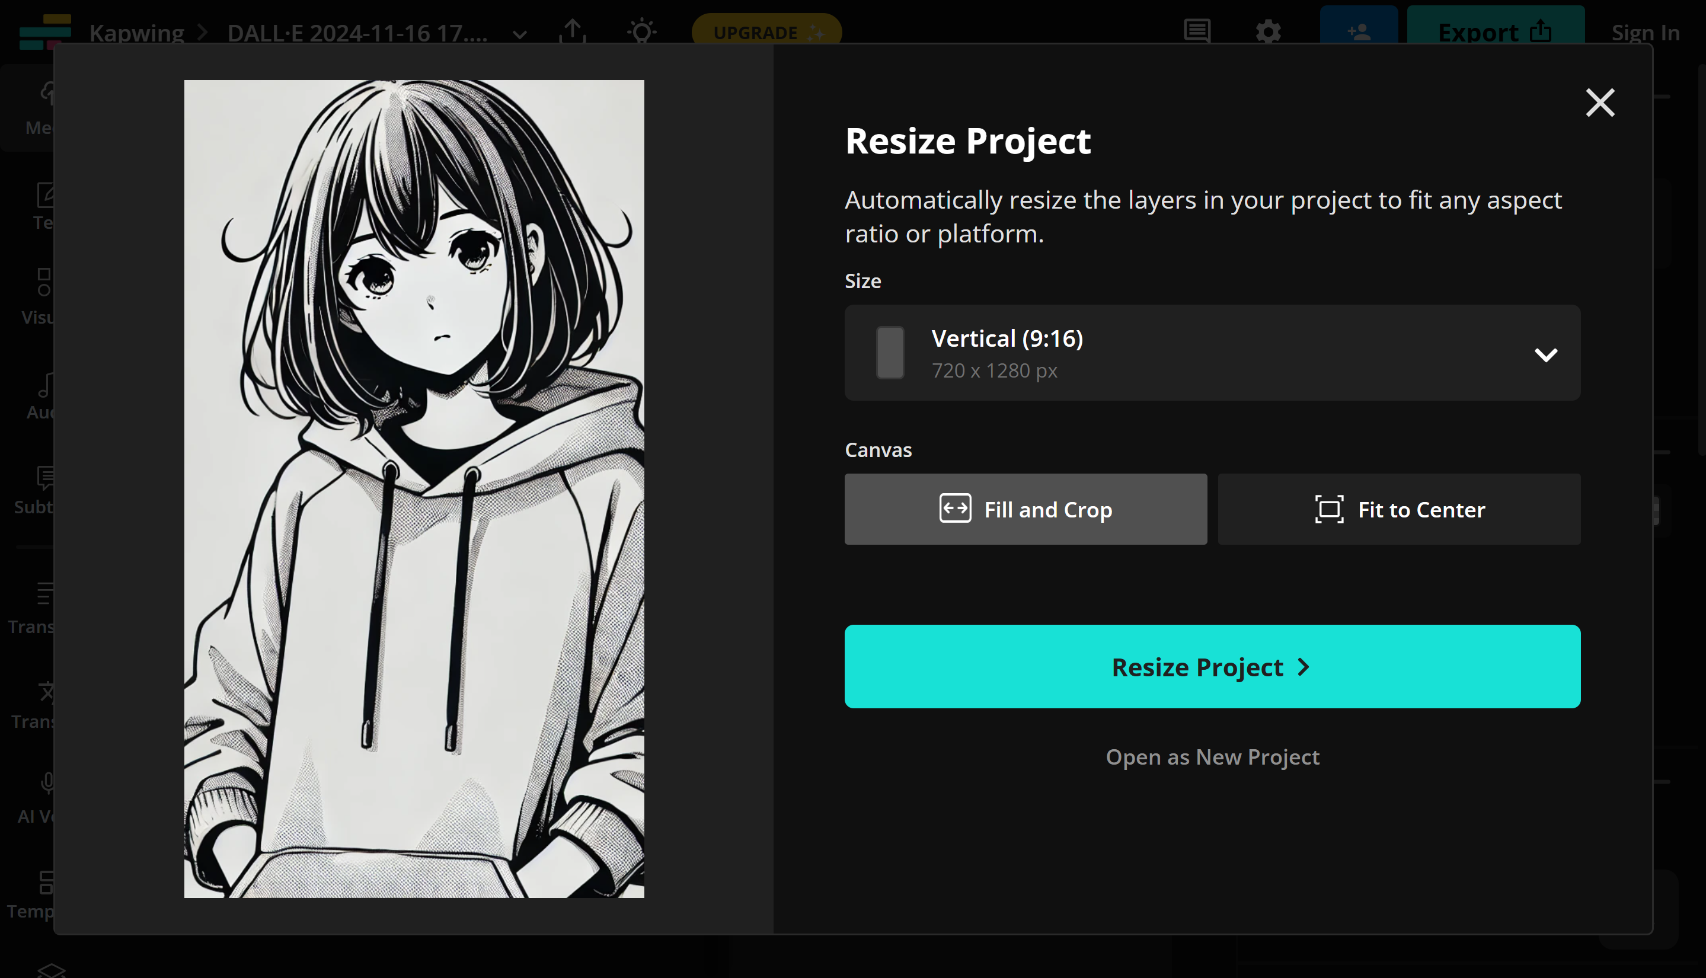Screen dimensions: 1706x978
Task: Click the upload icon in the top bar
Action: (571, 31)
